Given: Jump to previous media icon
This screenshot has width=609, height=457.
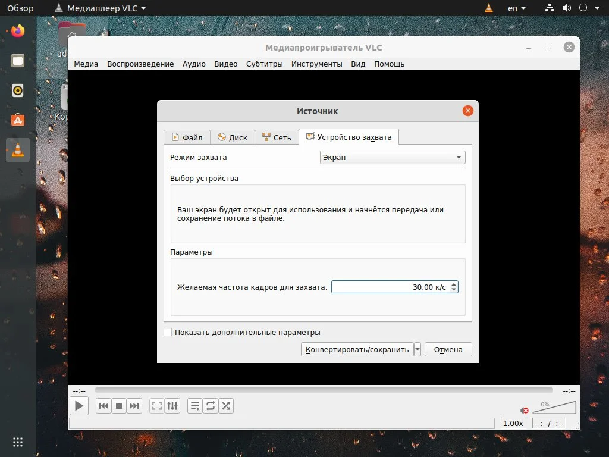Looking at the screenshot, I should coord(102,405).
